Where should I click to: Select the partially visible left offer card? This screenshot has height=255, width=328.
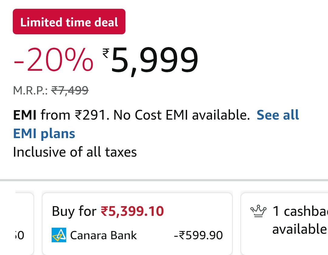click(23, 223)
